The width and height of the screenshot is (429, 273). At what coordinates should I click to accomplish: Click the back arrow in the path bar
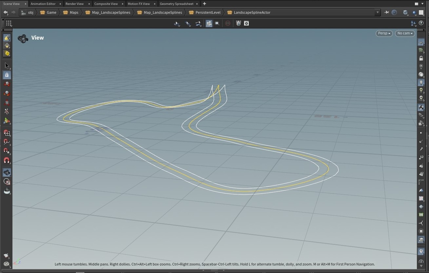click(6, 12)
